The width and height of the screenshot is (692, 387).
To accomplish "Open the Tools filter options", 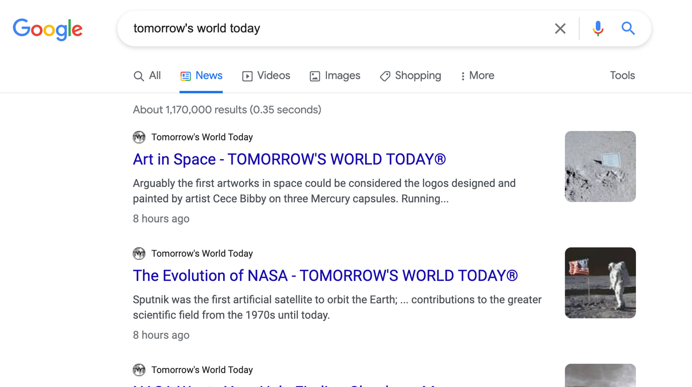I will pyautogui.click(x=622, y=76).
